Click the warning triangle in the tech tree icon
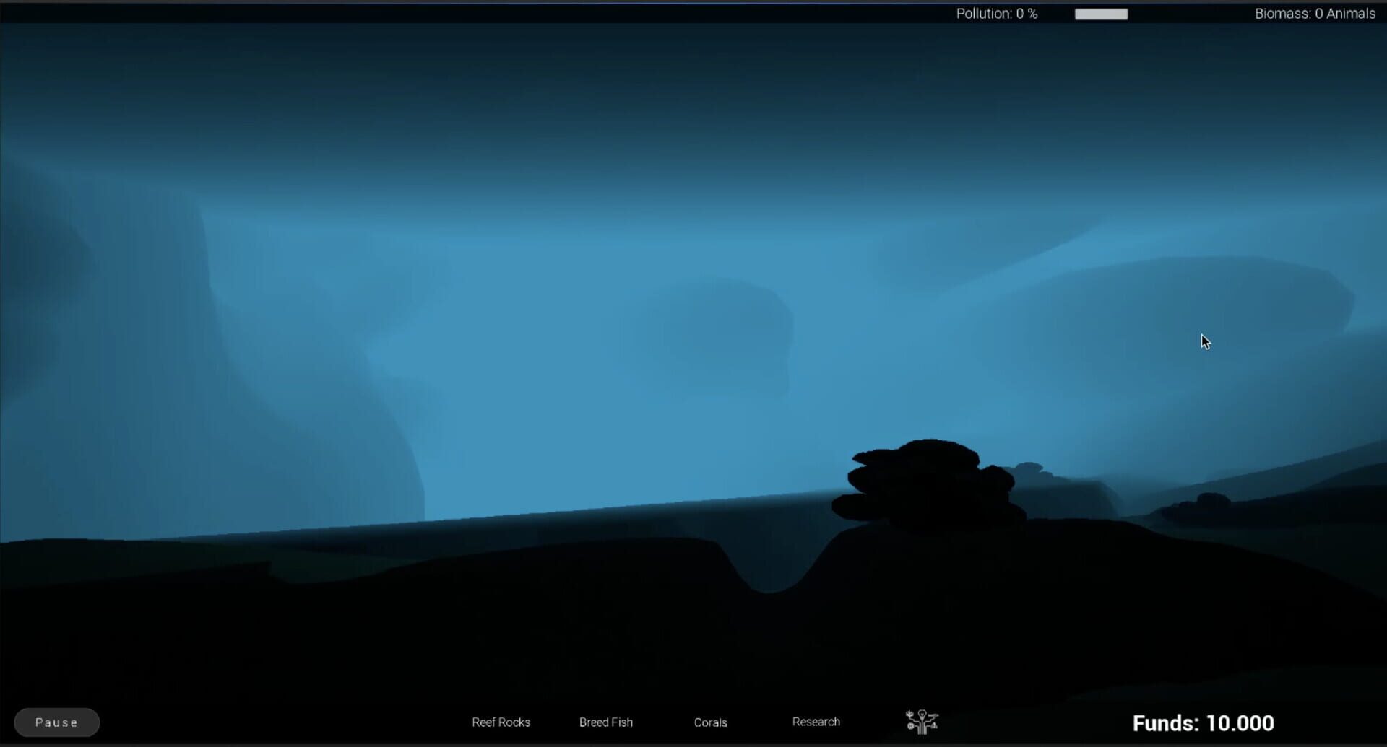Viewport: 1387px width, 747px height. [x=935, y=726]
